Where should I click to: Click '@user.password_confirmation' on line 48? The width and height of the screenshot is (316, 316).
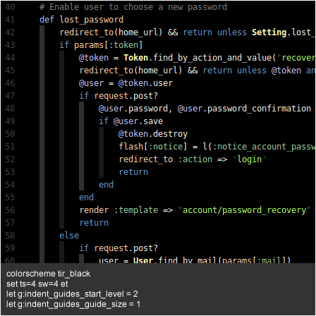(x=244, y=109)
